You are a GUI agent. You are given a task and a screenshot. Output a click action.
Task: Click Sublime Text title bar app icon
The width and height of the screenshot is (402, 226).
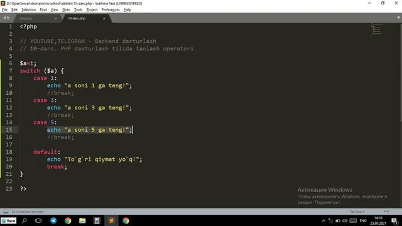click(3, 3)
